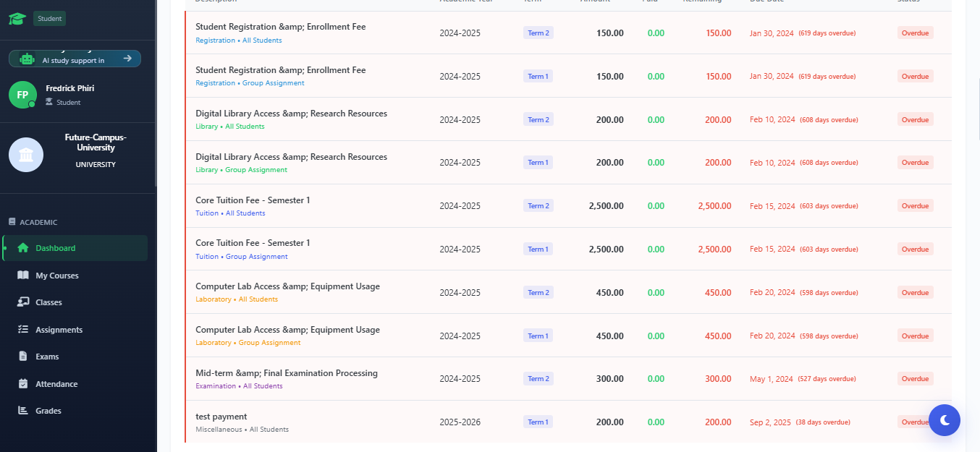The height and width of the screenshot is (452, 980).
Task: Click the ACADEMIC section header
Action: (x=38, y=222)
